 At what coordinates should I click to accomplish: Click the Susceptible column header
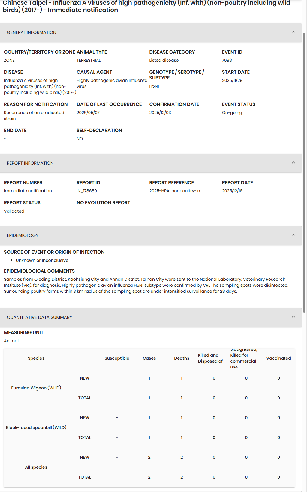tap(117, 358)
